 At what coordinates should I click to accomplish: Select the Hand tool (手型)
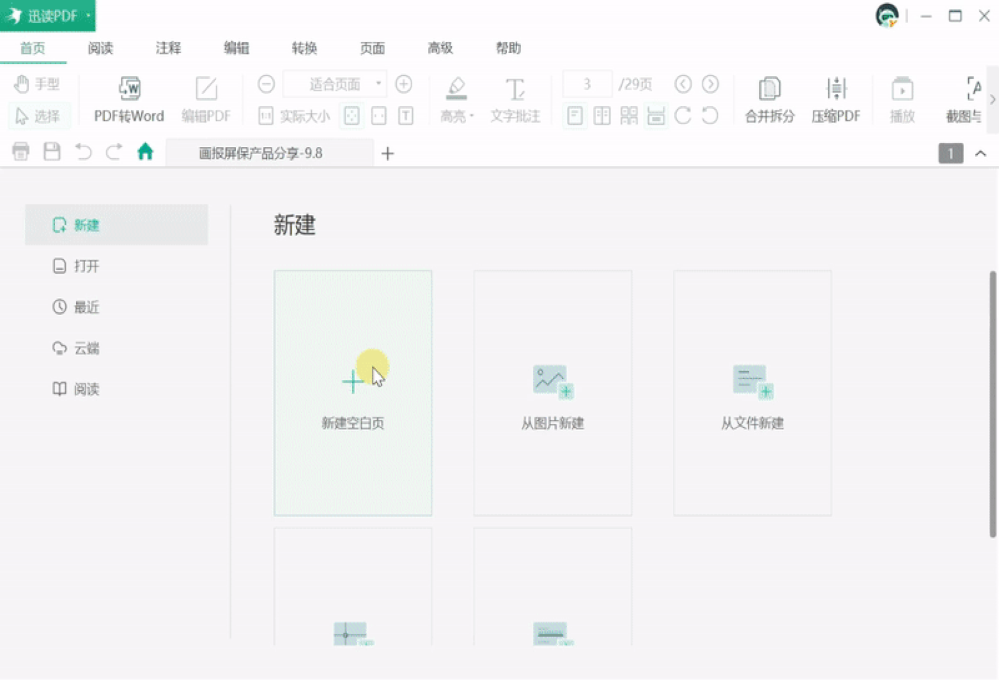[37, 84]
